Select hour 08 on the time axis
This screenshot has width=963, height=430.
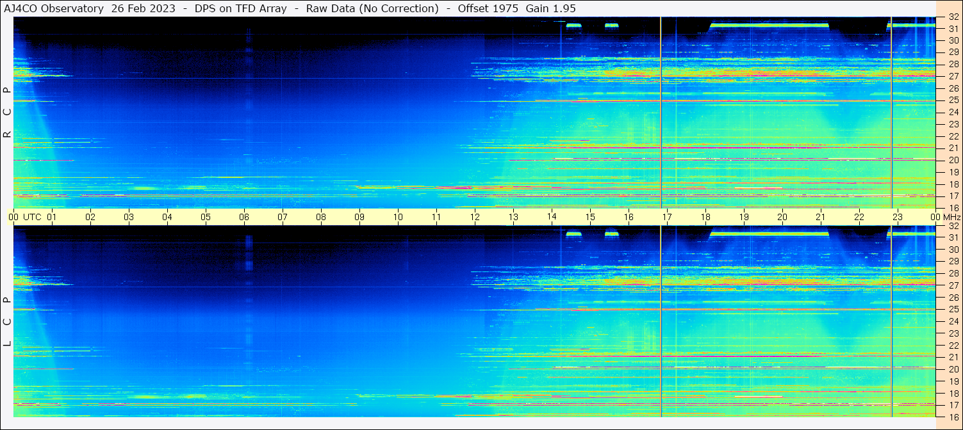321,217
